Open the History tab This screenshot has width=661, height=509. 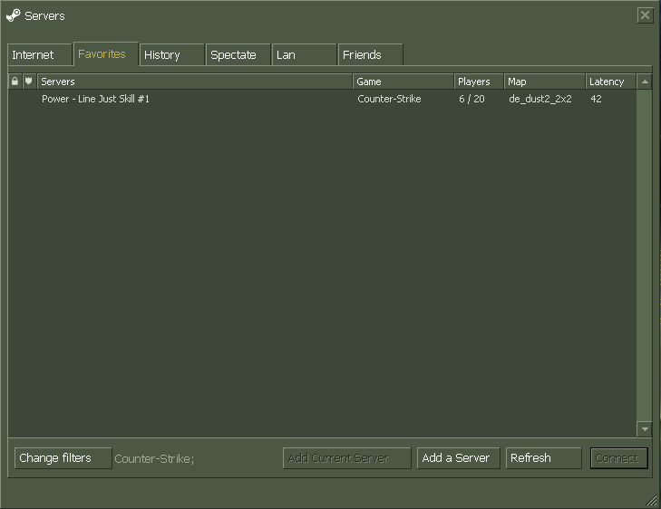[x=171, y=54]
